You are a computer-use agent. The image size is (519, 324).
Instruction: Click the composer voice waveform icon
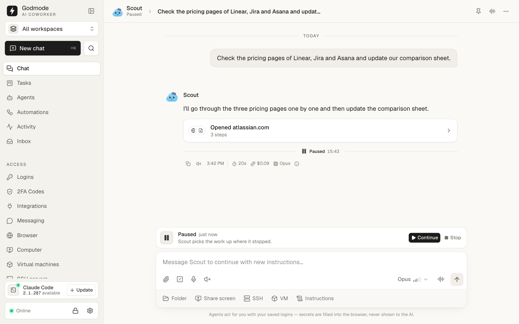pos(441,279)
